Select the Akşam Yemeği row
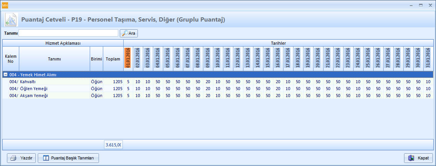The height and width of the screenshot is (166, 436). [x=54, y=95]
